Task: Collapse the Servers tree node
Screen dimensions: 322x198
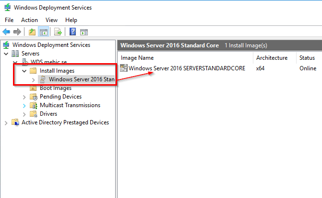Action: pyautogui.click(x=6, y=54)
